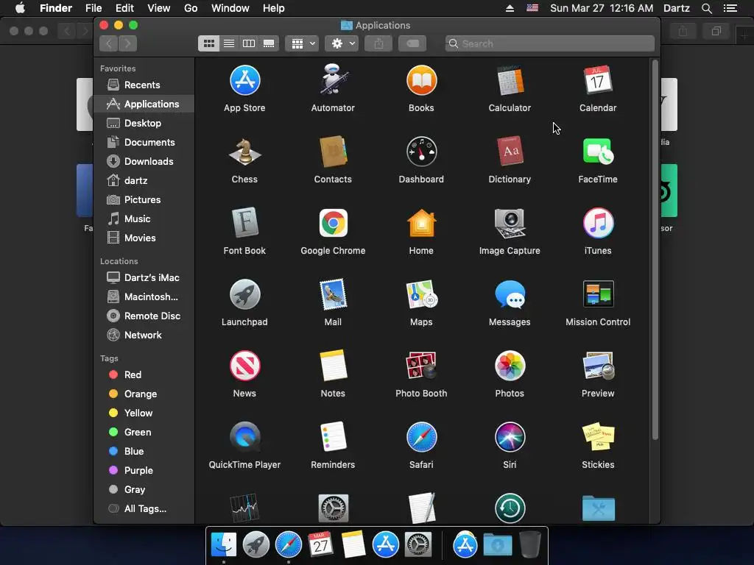Open the Automator app icon
The image size is (754, 565).
coord(333,79)
